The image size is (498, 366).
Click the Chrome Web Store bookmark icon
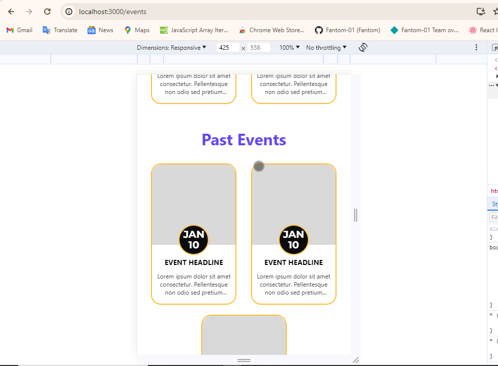click(242, 30)
